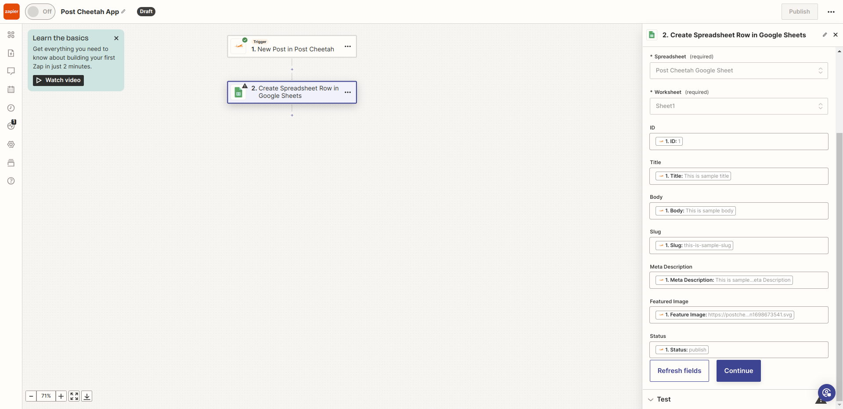The image size is (843, 409).
Task: Click inside the Body input field
Action: [x=739, y=211]
